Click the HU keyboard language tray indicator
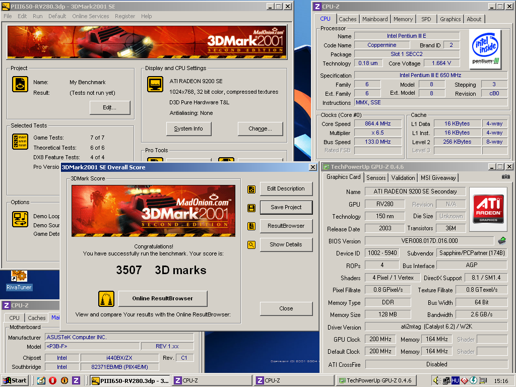 [455, 380]
